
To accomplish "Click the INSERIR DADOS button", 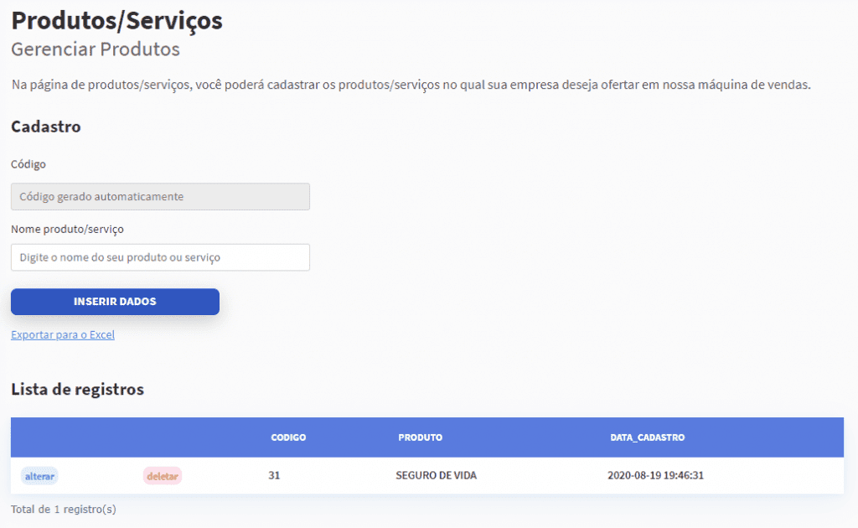I will coord(115,302).
